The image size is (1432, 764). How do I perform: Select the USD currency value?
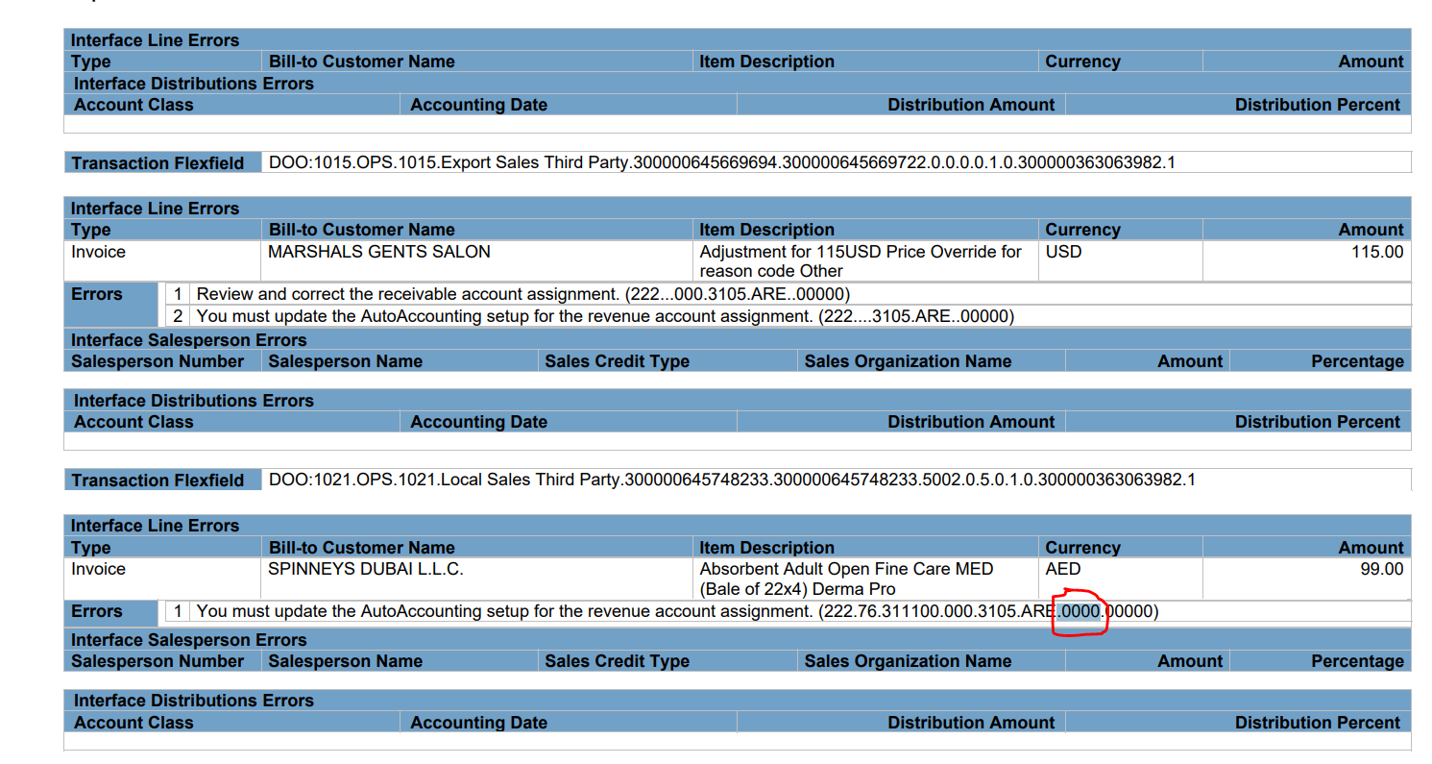1064,252
